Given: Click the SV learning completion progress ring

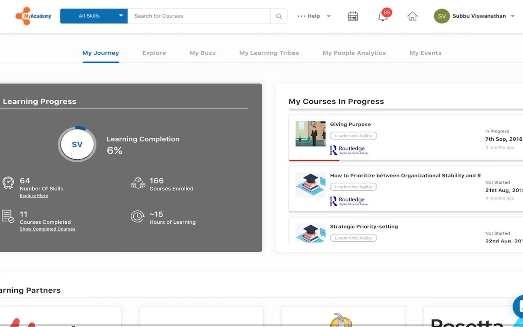Looking at the screenshot, I should 77,144.
